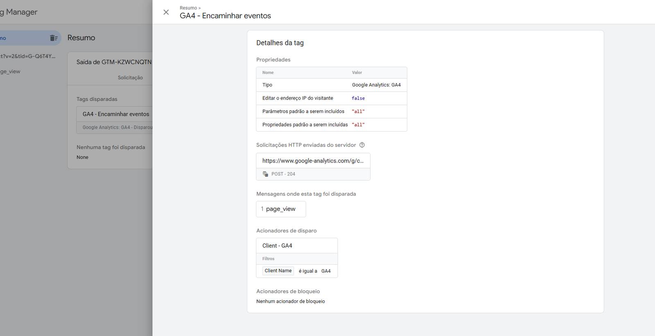Copy the POST - 204 request

pyautogui.click(x=265, y=174)
